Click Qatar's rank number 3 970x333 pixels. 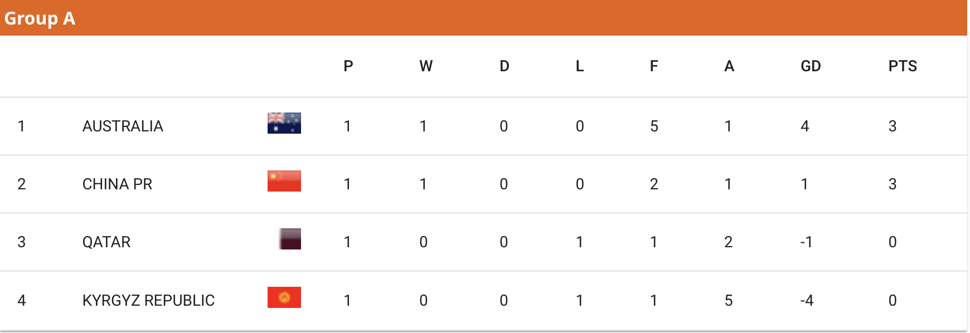(x=22, y=242)
